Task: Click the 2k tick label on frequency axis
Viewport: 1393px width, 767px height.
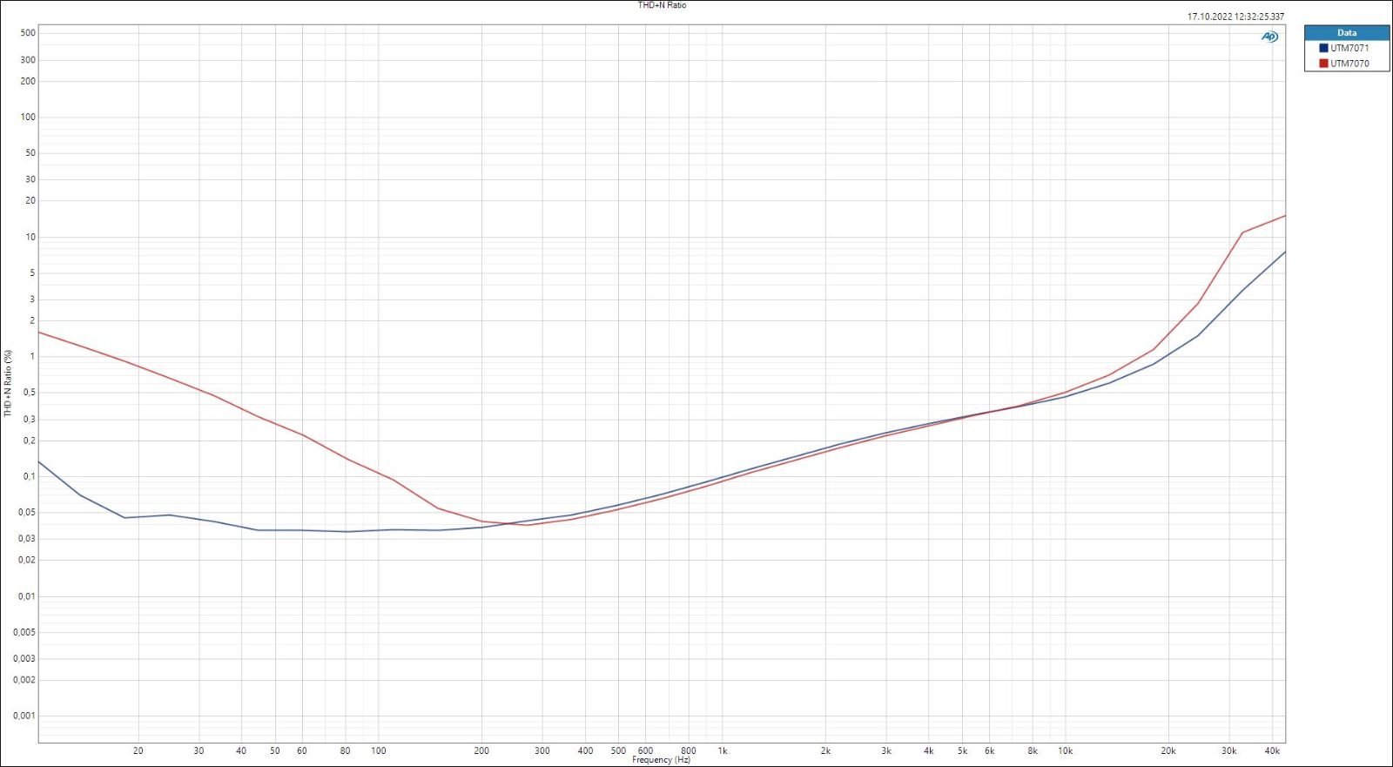Action: tap(825, 750)
